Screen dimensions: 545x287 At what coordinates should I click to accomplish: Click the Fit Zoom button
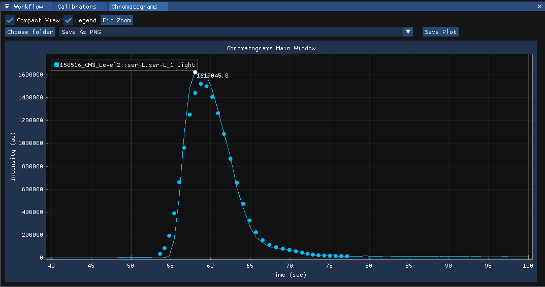click(x=117, y=20)
